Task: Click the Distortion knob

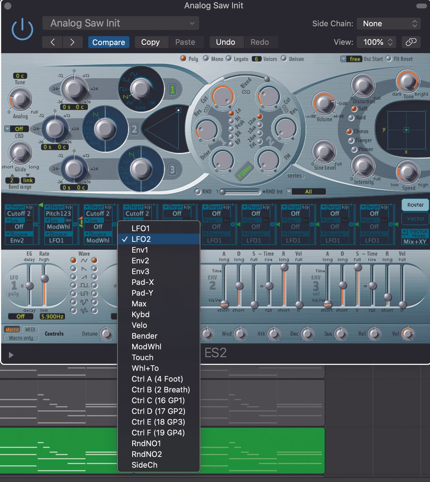Action: tap(363, 86)
